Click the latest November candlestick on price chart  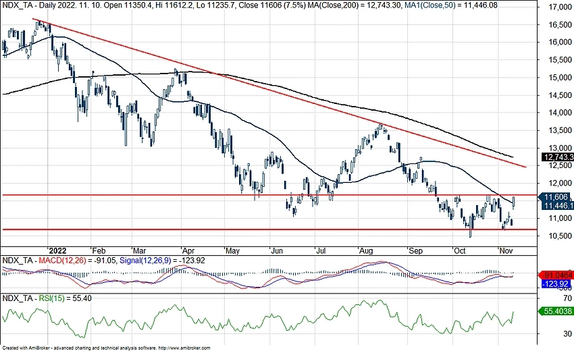pos(514,202)
